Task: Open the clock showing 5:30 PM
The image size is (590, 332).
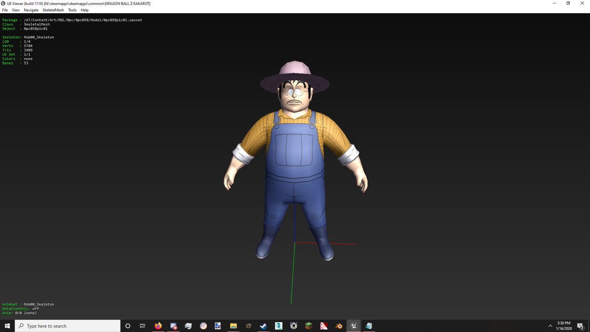Action: [563, 326]
